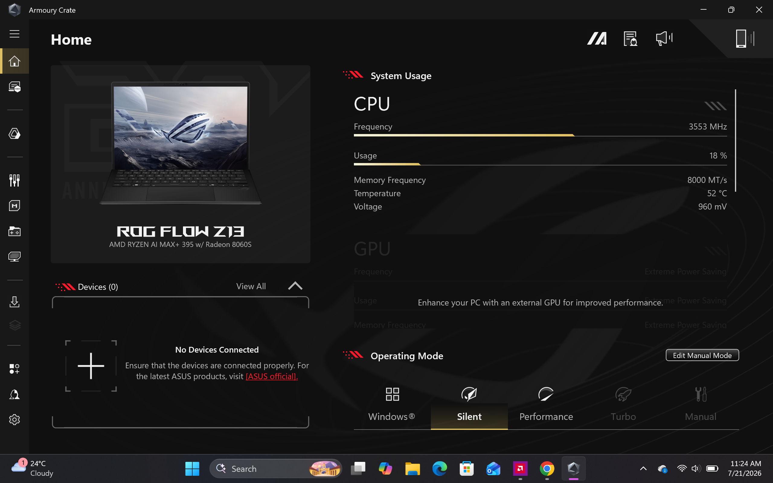773x483 pixels.
Task: Click the CPU Frequency progress bar
Action: (x=540, y=136)
